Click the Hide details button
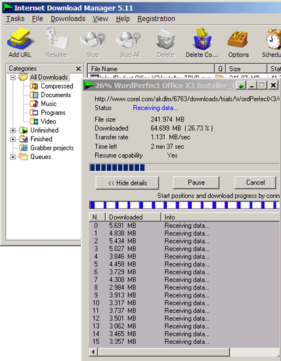This screenshot has height=361, width=281. coord(127,183)
